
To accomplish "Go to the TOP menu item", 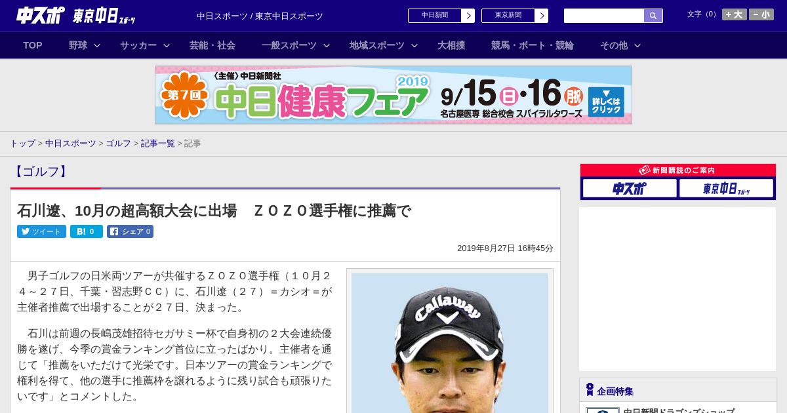I will (33, 45).
